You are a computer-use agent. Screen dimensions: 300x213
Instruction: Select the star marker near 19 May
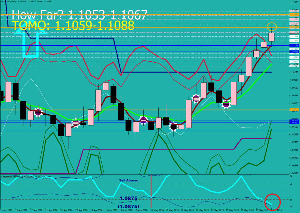click(x=196, y=98)
